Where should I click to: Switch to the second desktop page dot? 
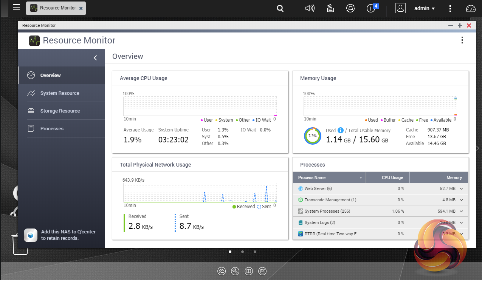point(242,252)
